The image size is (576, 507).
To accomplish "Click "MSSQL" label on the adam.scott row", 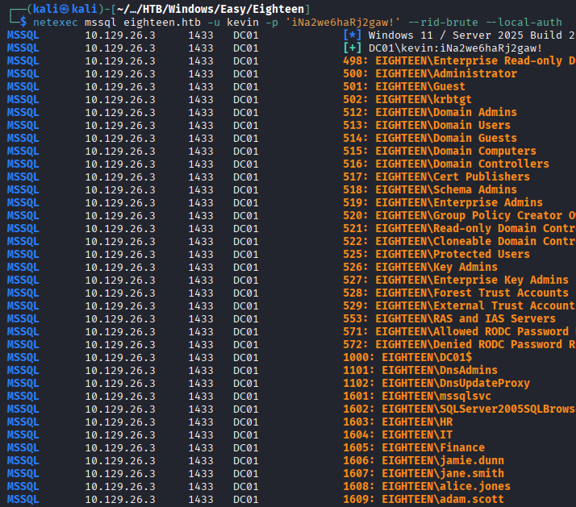I will point(23,499).
